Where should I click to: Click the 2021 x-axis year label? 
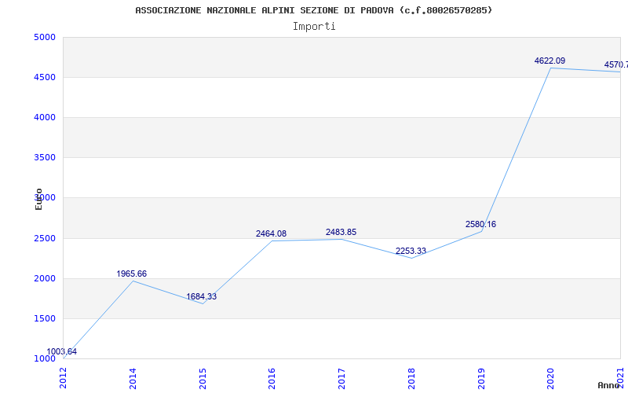(x=620, y=379)
